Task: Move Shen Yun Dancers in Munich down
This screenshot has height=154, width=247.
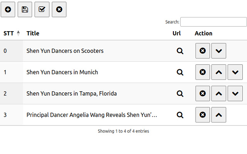Action: pos(235,72)
